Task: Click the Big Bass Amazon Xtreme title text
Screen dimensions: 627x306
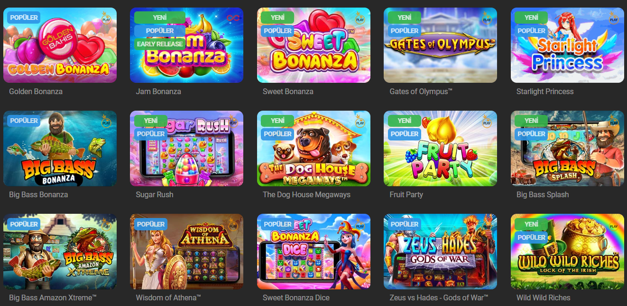Action: (x=53, y=297)
